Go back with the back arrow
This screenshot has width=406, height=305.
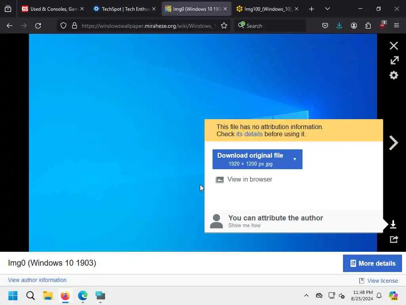[10, 26]
